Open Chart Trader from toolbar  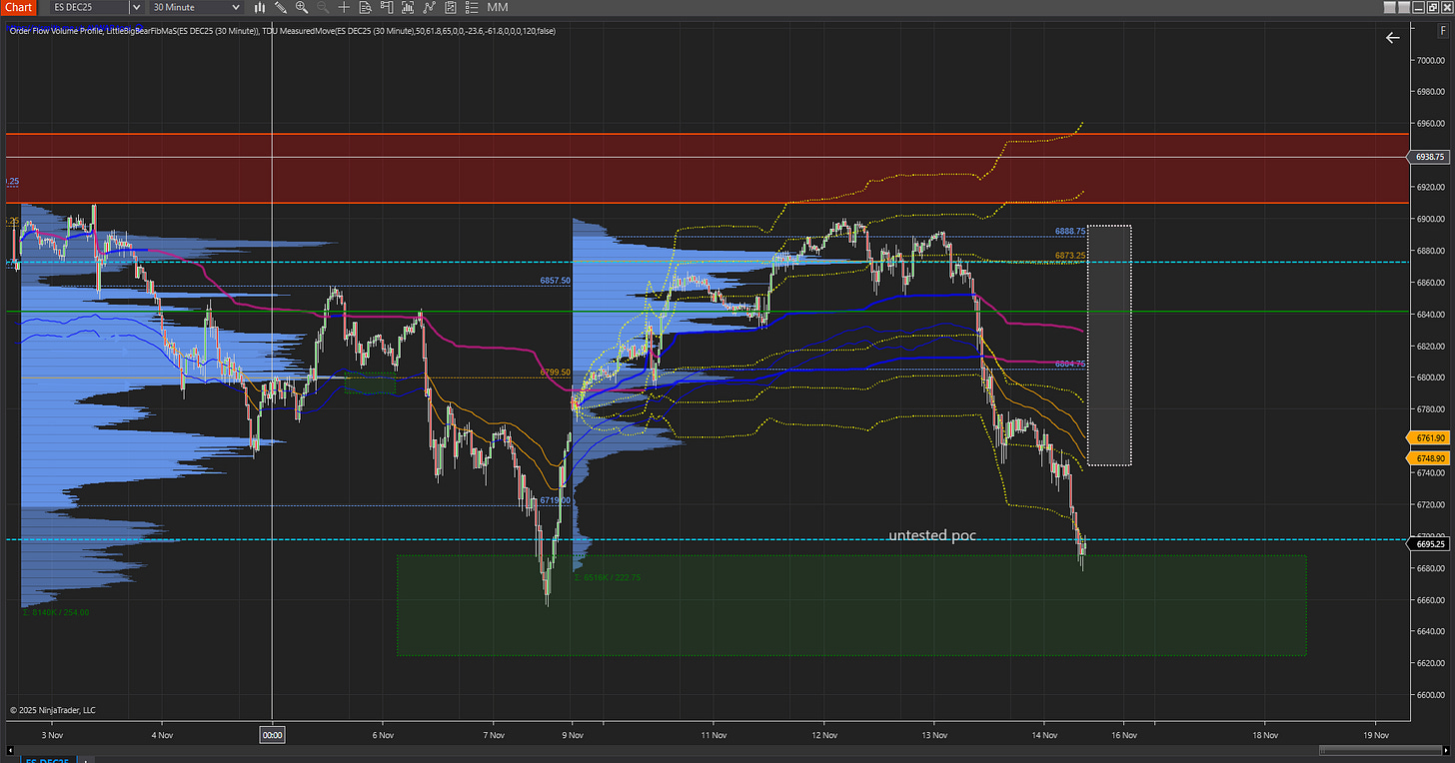387,7
